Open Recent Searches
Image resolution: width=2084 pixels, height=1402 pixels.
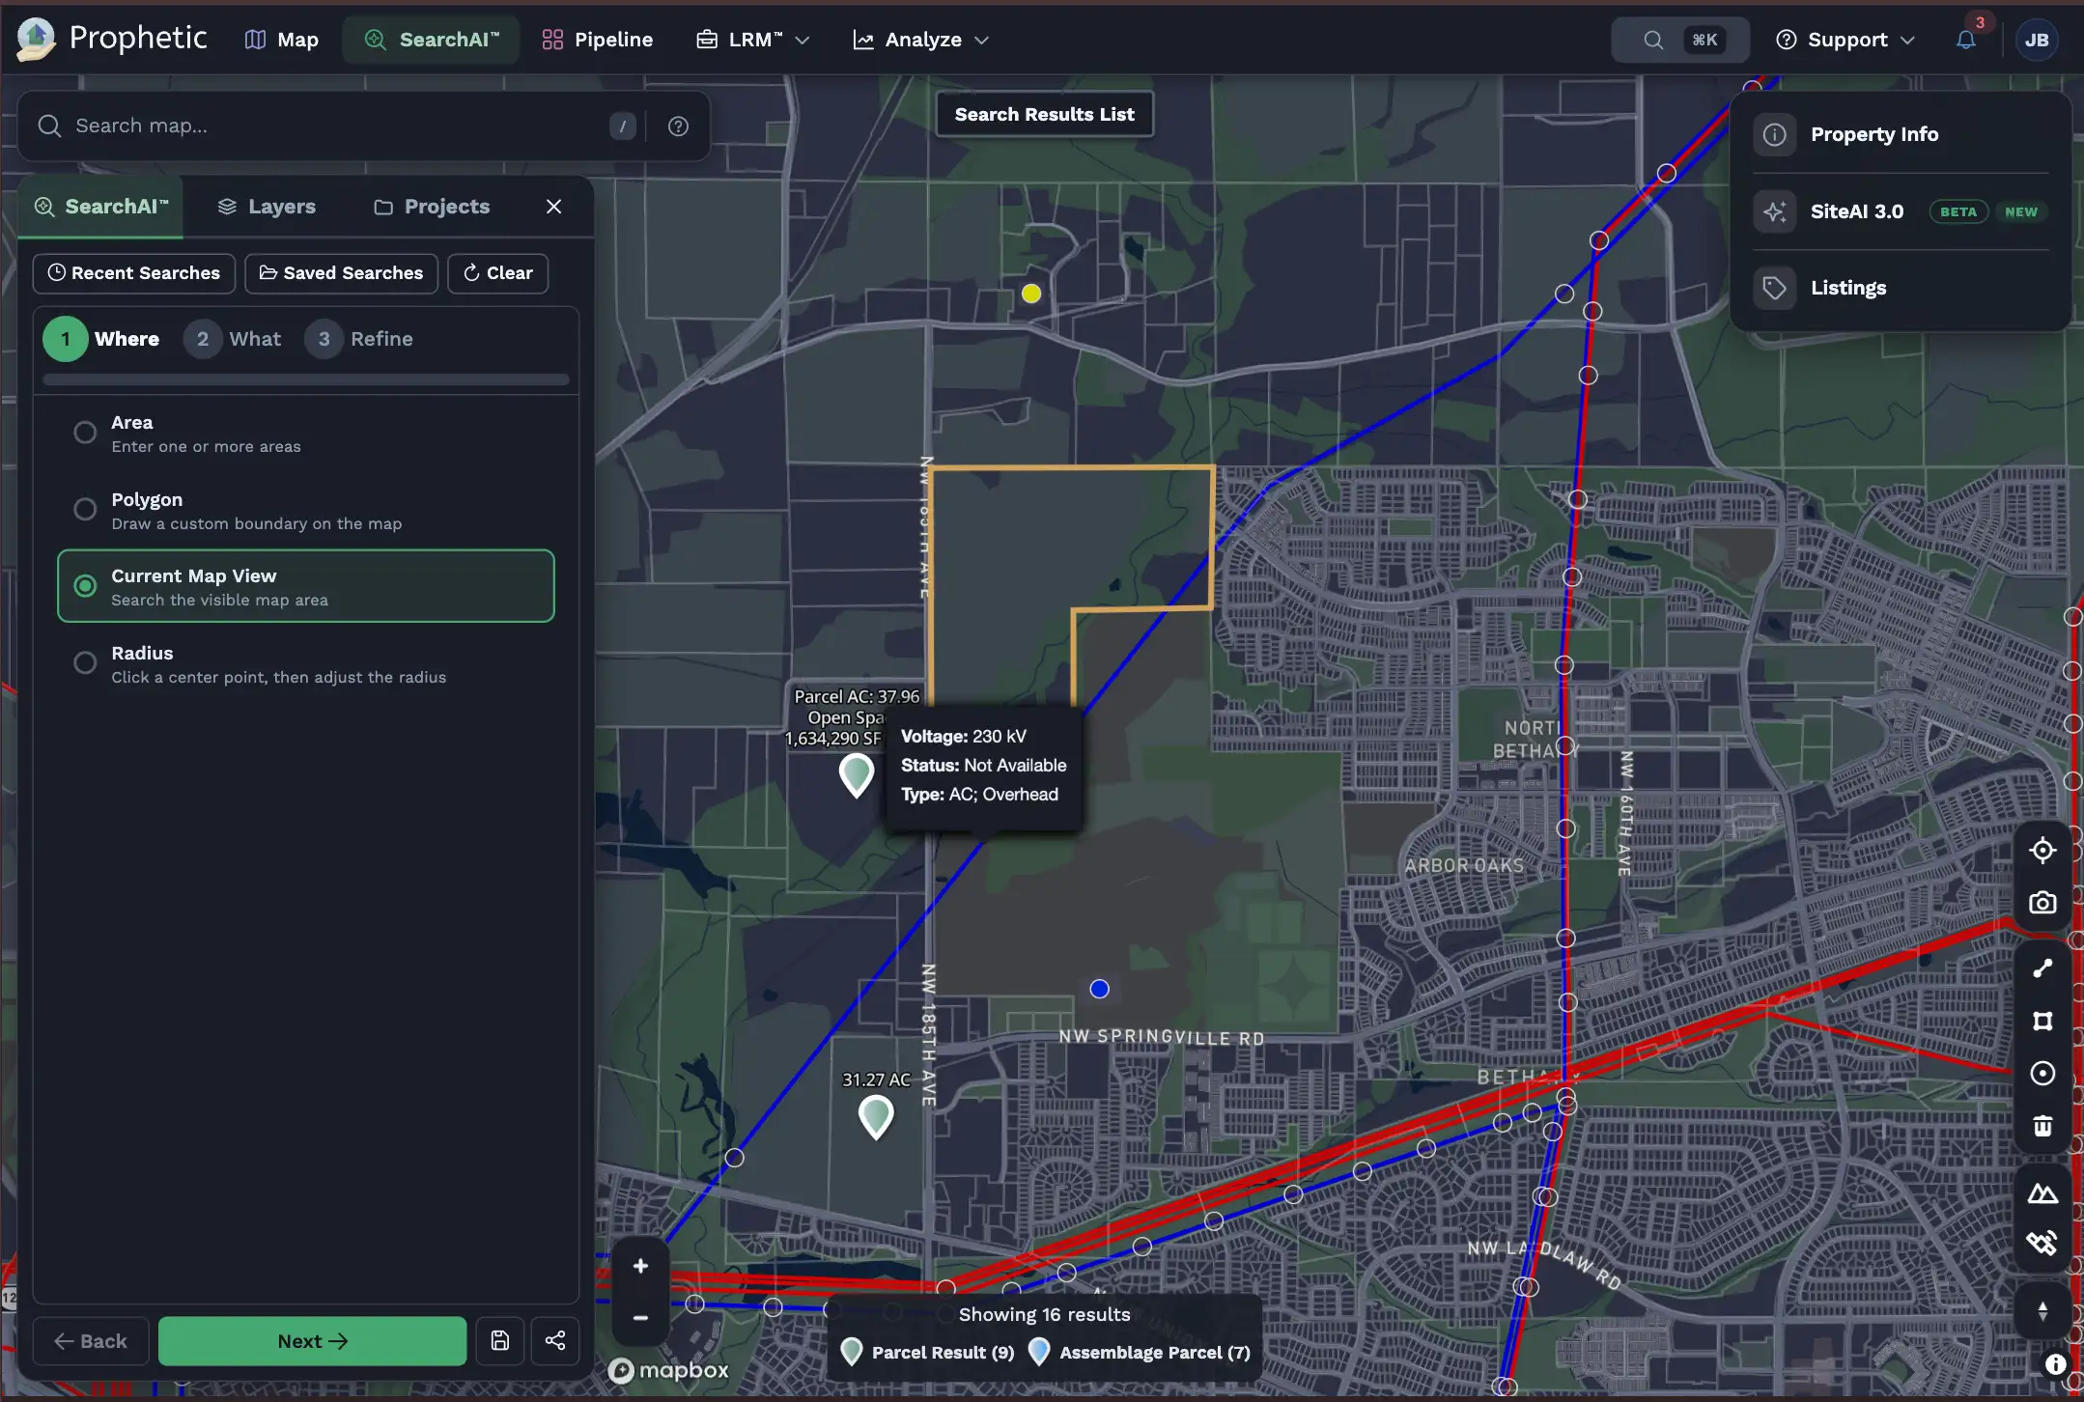[x=134, y=273]
